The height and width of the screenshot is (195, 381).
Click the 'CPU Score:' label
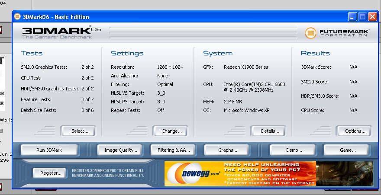point(313,110)
